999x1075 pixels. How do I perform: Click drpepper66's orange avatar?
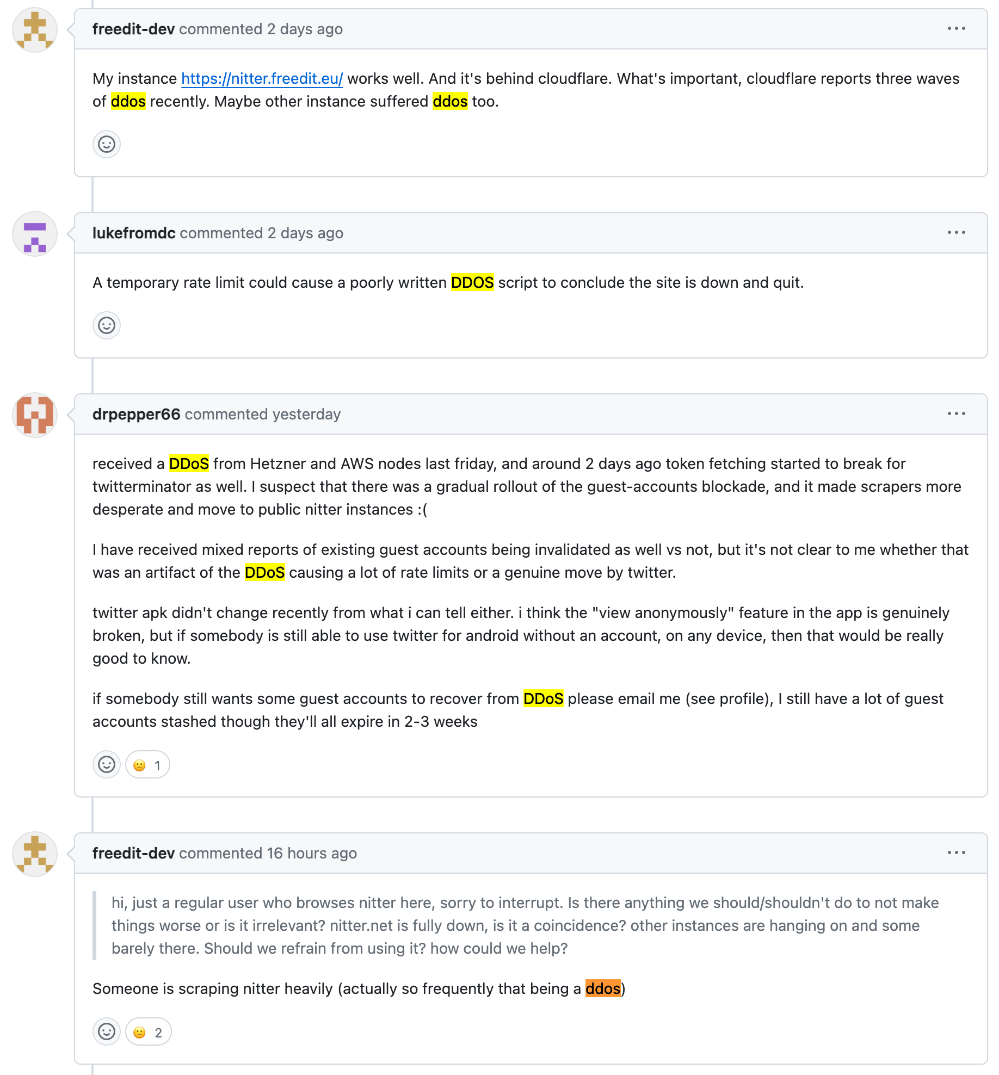point(35,415)
